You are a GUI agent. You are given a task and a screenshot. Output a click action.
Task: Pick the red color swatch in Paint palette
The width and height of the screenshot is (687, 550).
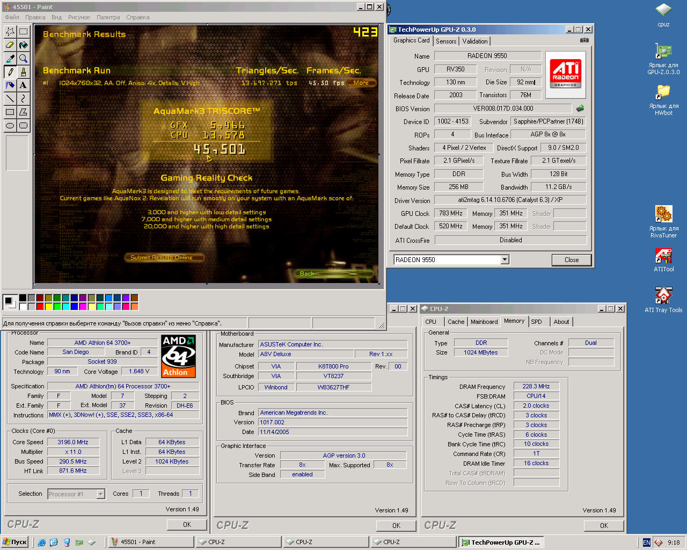click(40, 307)
